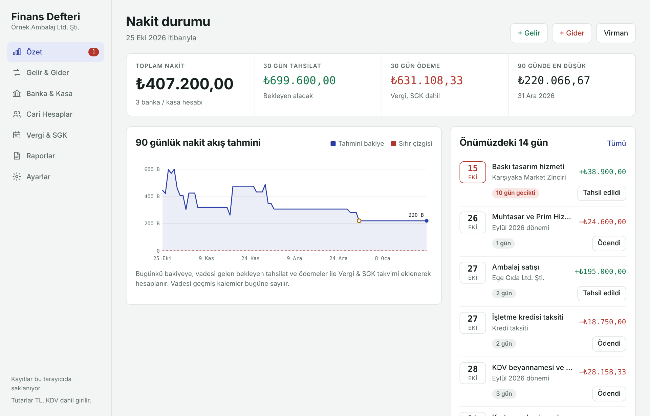Mark KDV beyannamesi as Ödendi
The width and height of the screenshot is (650, 416).
[609, 394]
